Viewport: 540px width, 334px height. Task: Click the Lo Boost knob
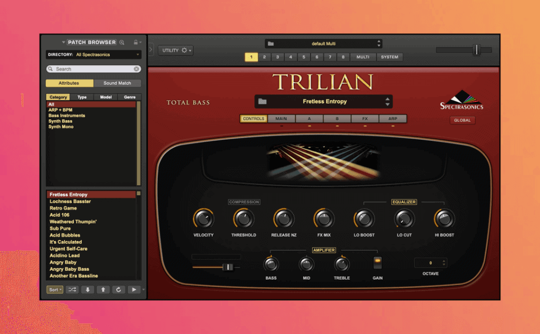point(364,219)
